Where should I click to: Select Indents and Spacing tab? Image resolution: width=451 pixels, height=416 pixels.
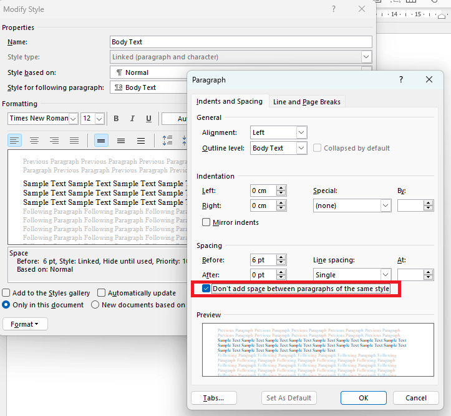[230, 101]
